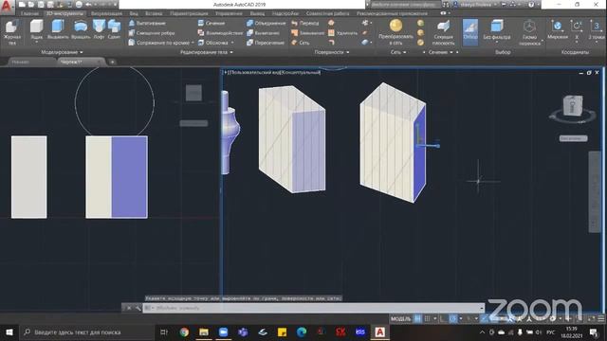Open Zoom app from the taskbar

pyautogui.click(x=224, y=332)
